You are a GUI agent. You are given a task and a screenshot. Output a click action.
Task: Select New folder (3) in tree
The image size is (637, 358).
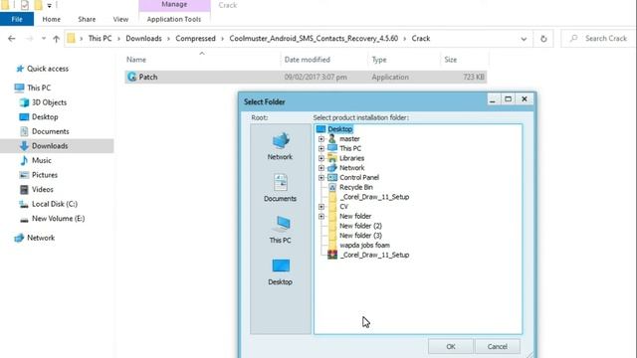[360, 236]
